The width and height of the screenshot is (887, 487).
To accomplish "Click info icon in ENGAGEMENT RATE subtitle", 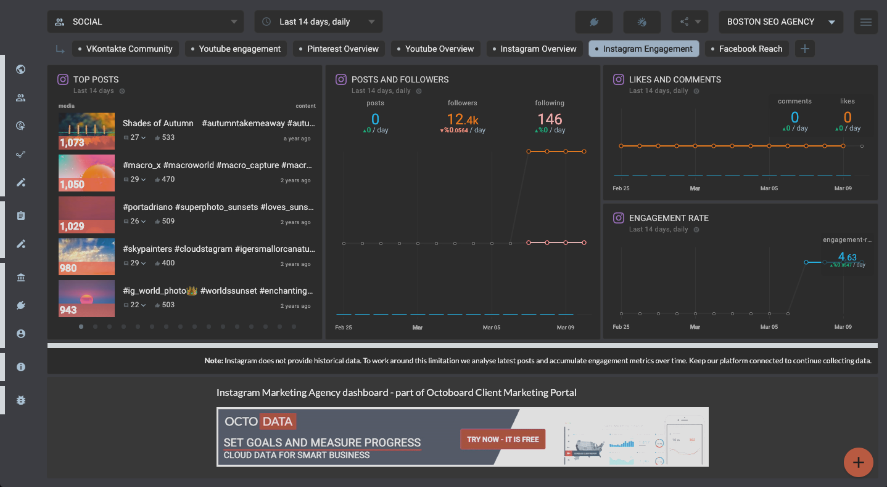I will tap(696, 230).
